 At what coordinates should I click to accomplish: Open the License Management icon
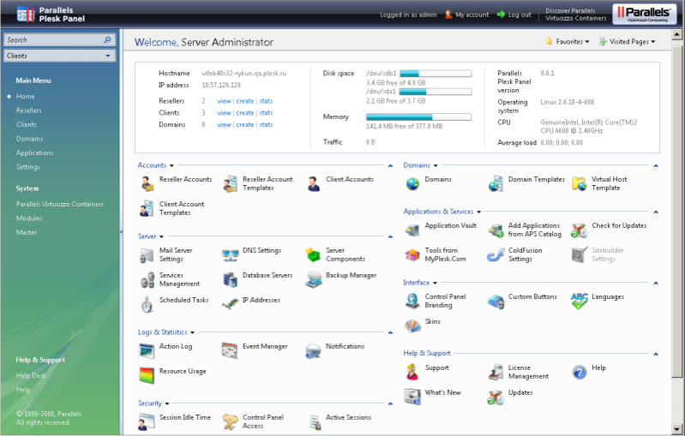tap(496, 373)
